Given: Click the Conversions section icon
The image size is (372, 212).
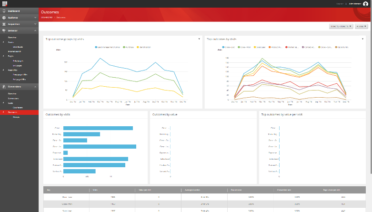Looking at the screenshot, I should (x=4, y=87).
